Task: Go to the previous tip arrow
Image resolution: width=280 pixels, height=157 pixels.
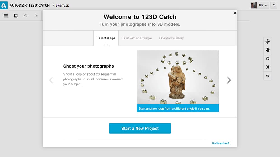Action: [x=51, y=80]
